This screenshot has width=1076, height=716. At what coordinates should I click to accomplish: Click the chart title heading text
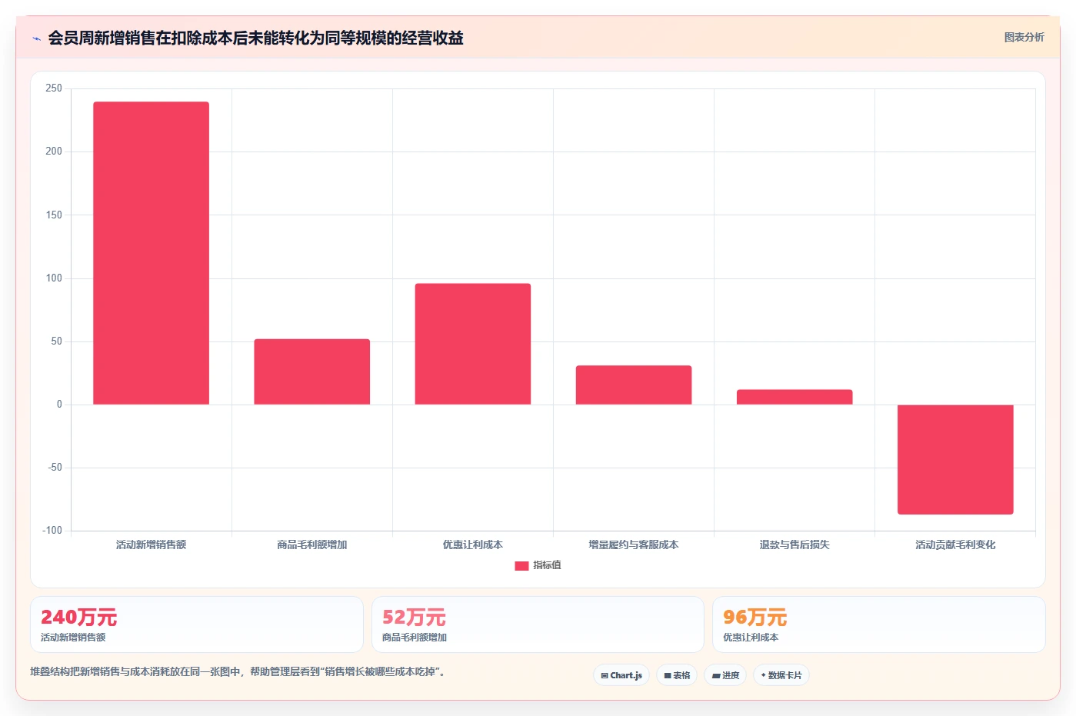click(255, 38)
